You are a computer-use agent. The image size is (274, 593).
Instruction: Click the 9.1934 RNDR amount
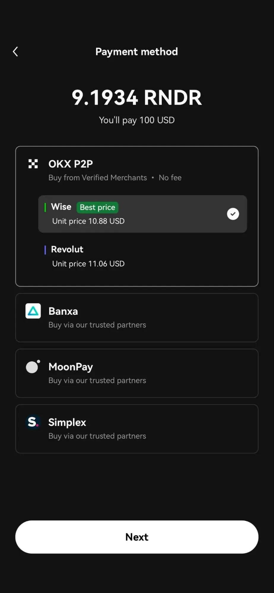[137, 97]
